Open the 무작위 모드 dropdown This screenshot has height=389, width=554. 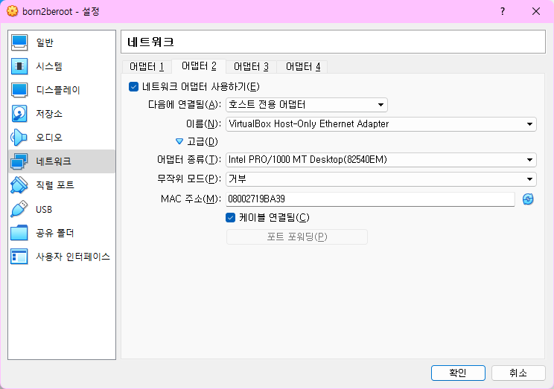[x=381, y=179]
